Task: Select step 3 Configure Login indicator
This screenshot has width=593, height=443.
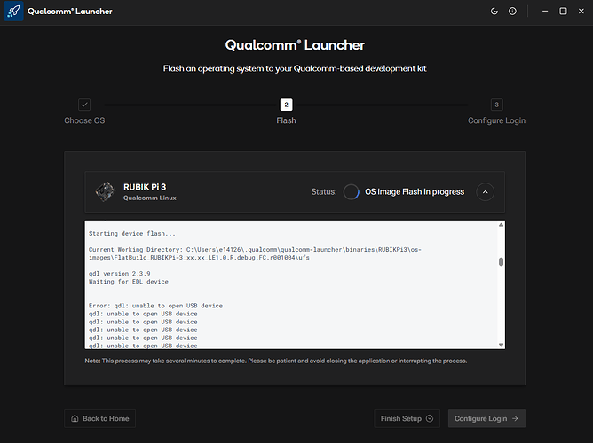Action: tap(496, 105)
